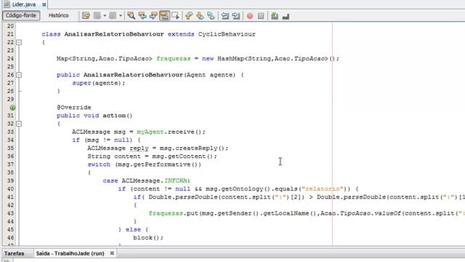Open the Back history dropdown arrow
This screenshot has height=262, width=465.
click(x=105, y=16)
